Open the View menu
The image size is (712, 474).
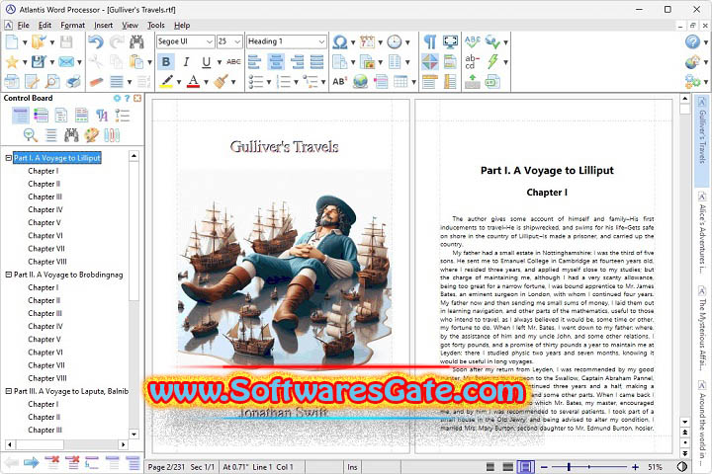point(130,26)
